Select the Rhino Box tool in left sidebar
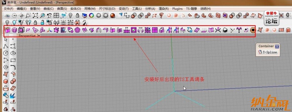The height and width of the screenshot is (112, 292). coord(6,81)
